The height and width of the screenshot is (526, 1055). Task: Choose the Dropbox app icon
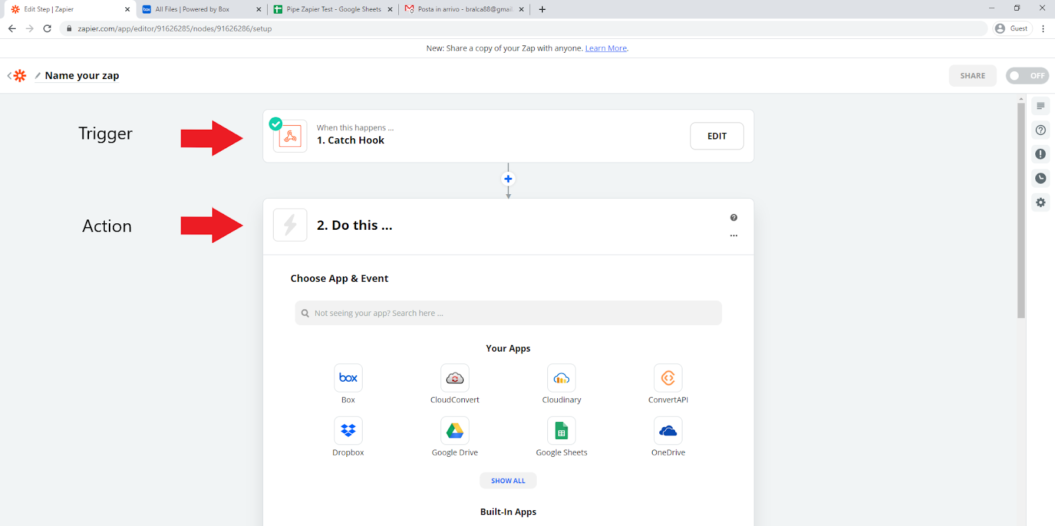348,431
